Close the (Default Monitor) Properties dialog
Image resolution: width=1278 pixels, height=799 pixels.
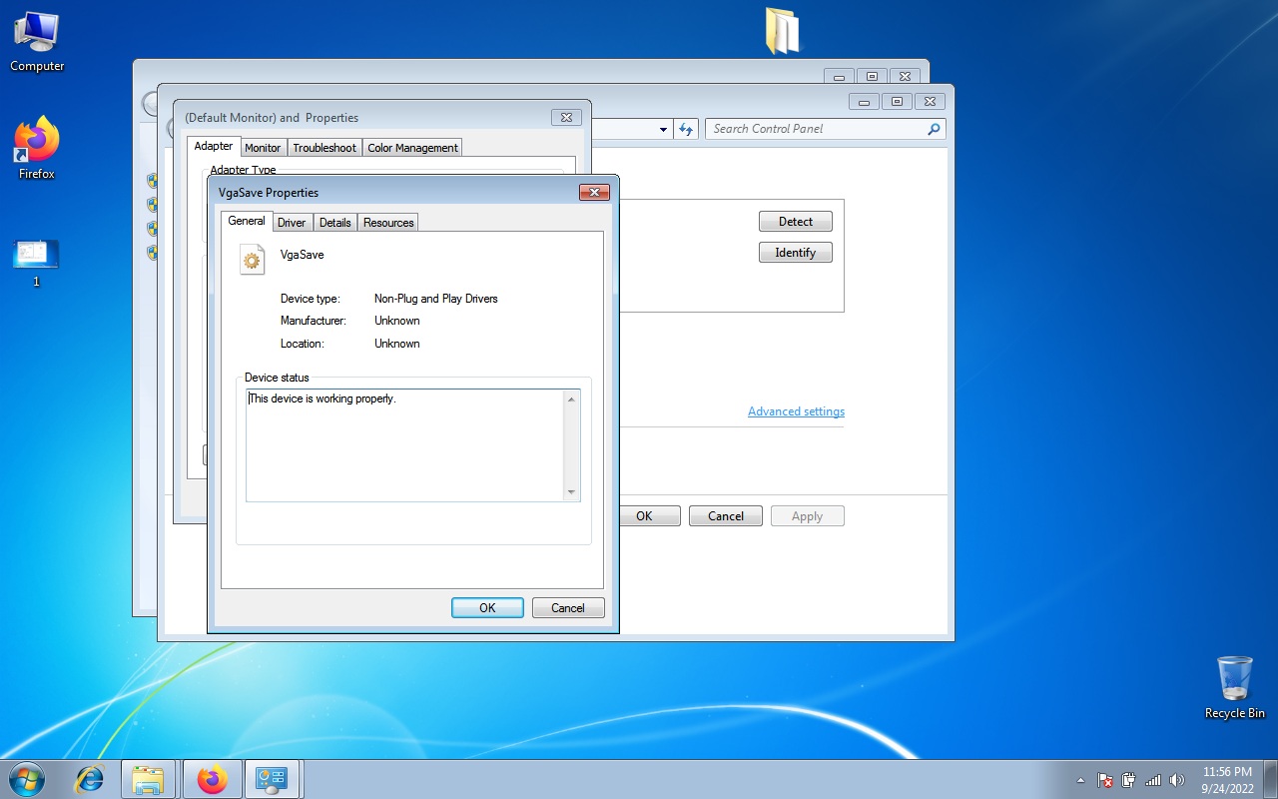[x=566, y=118]
